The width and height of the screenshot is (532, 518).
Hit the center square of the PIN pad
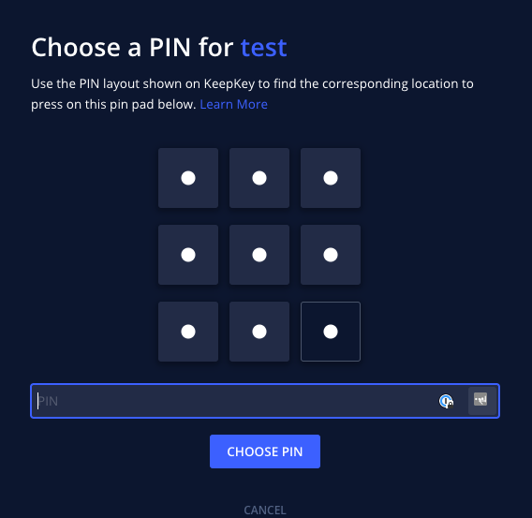(259, 255)
